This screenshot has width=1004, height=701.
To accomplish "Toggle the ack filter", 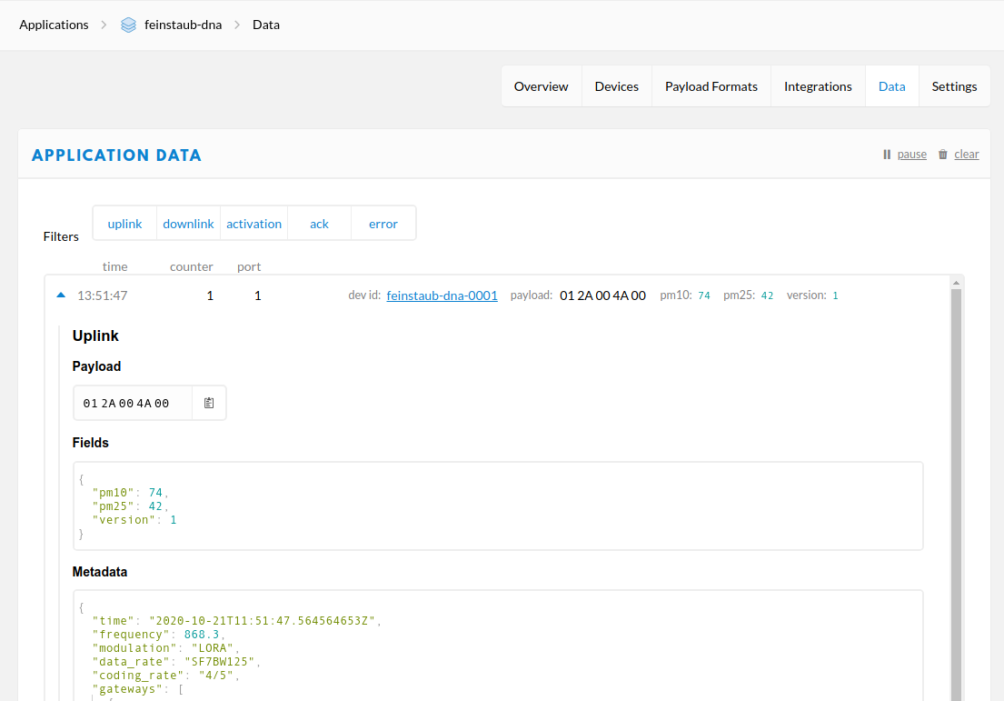I will click(x=319, y=223).
